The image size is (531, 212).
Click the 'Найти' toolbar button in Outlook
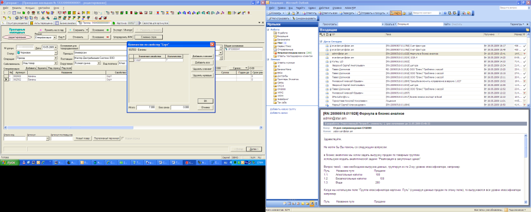[396, 13]
